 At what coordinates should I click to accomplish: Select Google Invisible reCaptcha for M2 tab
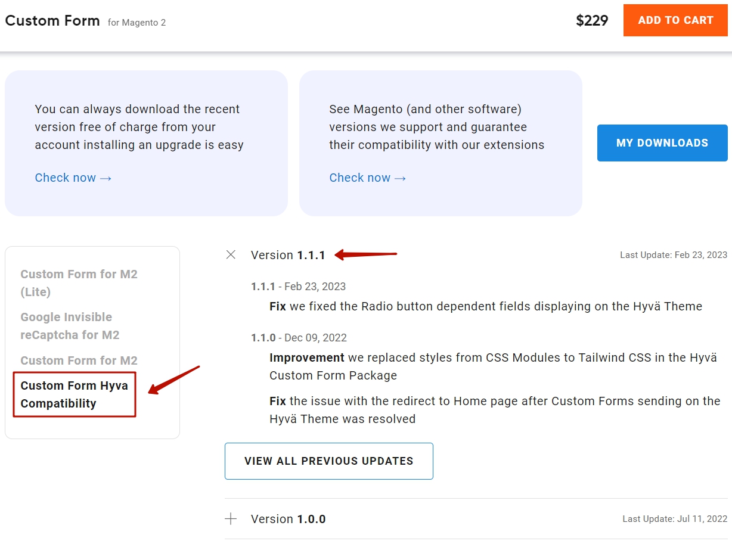click(70, 326)
